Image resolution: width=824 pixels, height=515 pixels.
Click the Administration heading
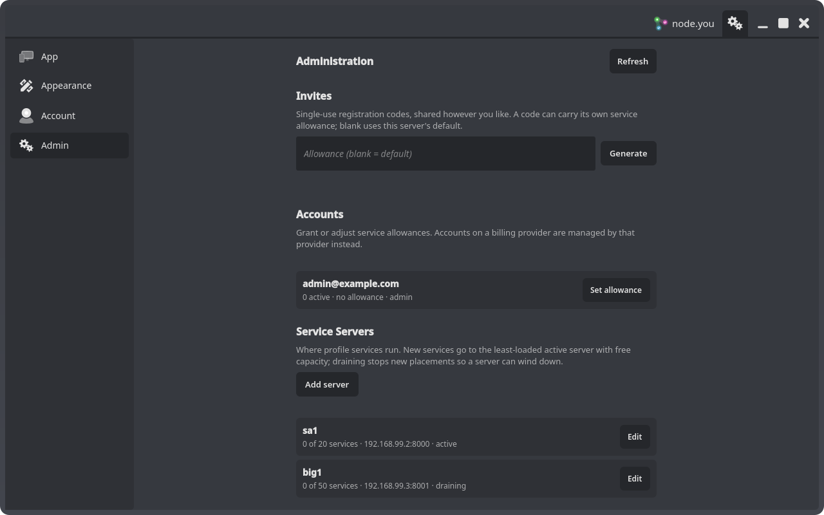(x=335, y=61)
